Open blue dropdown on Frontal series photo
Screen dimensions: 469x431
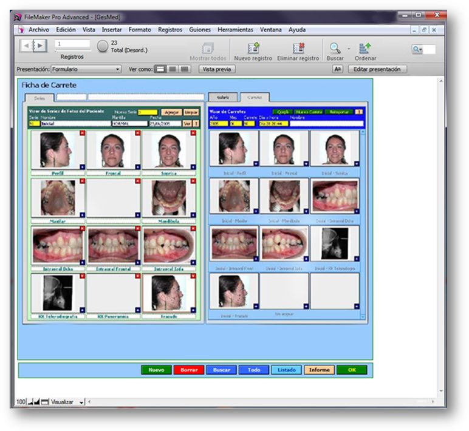pyautogui.click(x=137, y=167)
